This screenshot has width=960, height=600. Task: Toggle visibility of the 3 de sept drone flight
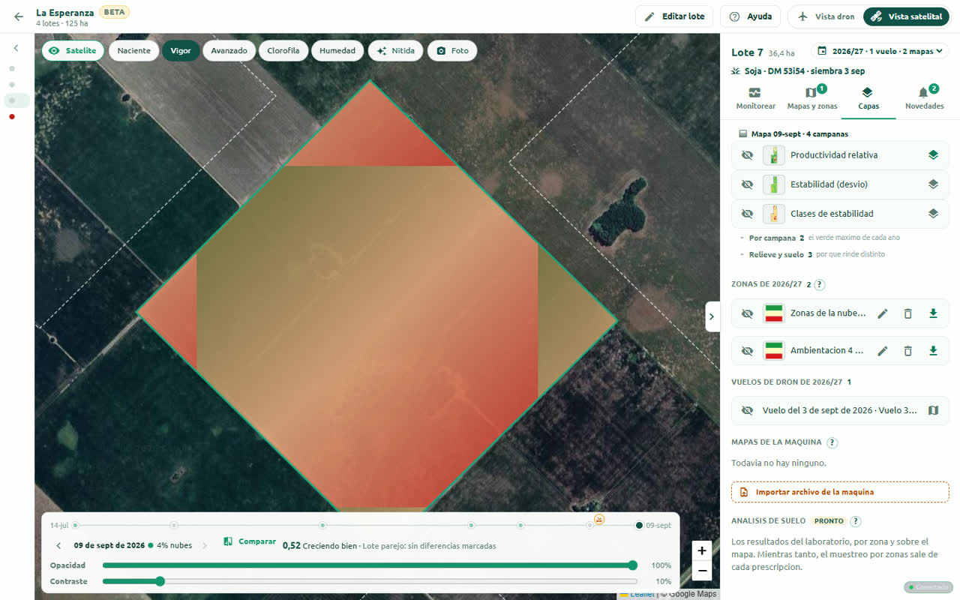(747, 411)
